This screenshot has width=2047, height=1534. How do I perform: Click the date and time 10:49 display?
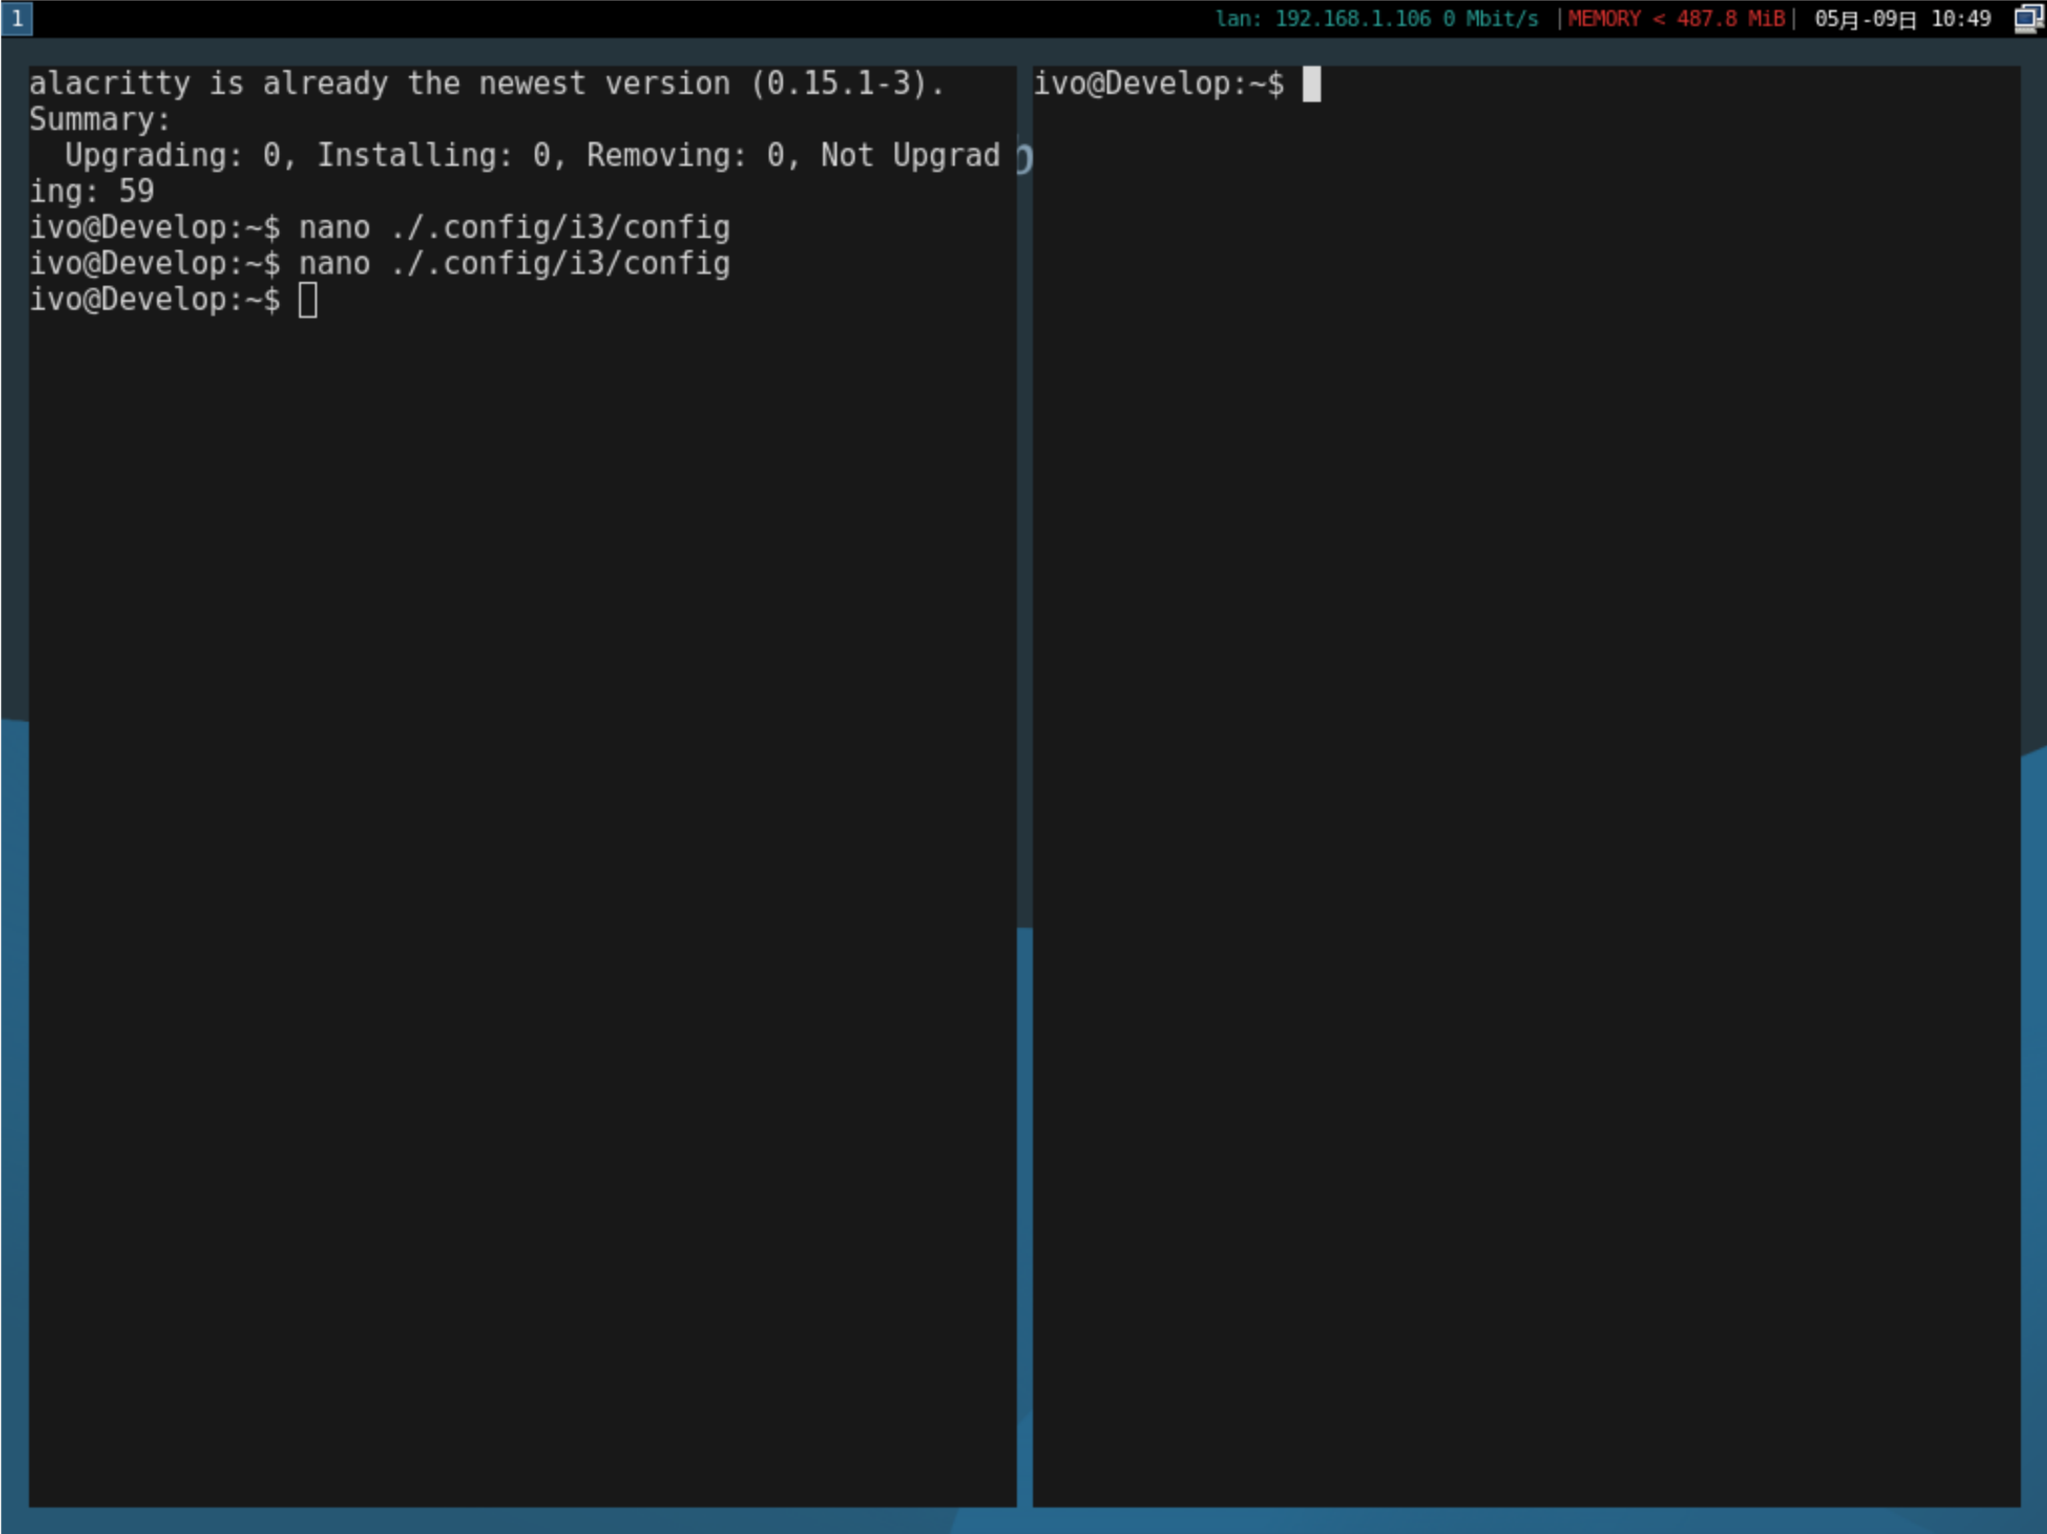(x=1902, y=19)
